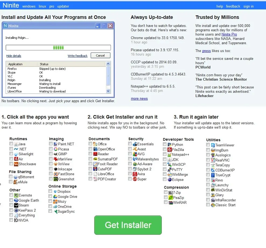Click the qBittorrent icon
Screen dimensions: 266x248
(x=16, y=177)
